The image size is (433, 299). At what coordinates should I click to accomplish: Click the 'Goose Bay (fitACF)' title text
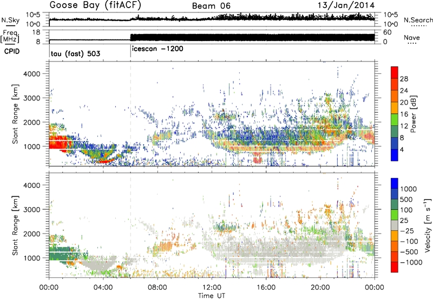pyautogui.click(x=95, y=5)
